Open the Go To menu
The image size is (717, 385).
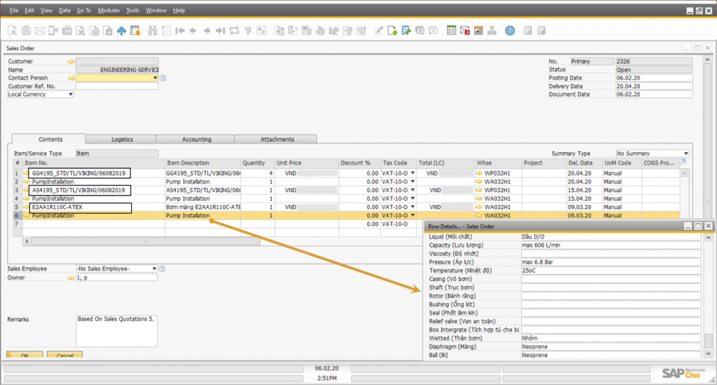click(x=84, y=10)
